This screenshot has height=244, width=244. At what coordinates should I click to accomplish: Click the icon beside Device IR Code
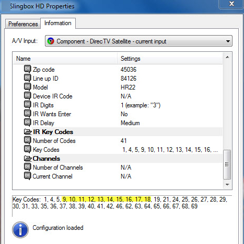click(x=27, y=96)
